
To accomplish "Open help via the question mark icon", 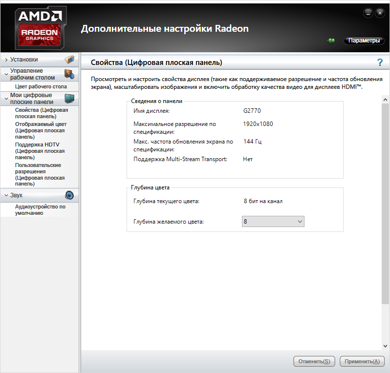I will [380, 62].
